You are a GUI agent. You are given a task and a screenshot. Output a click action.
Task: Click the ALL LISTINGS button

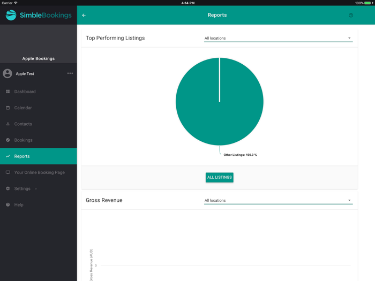coord(220,177)
